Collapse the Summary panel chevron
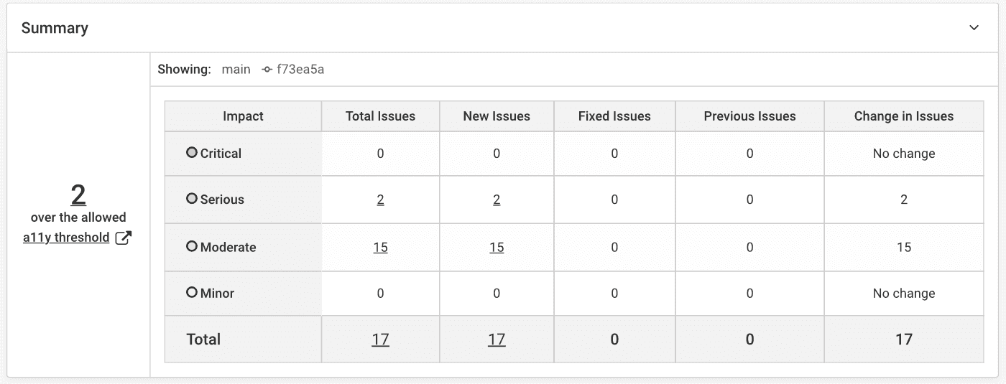 tap(974, 28)
